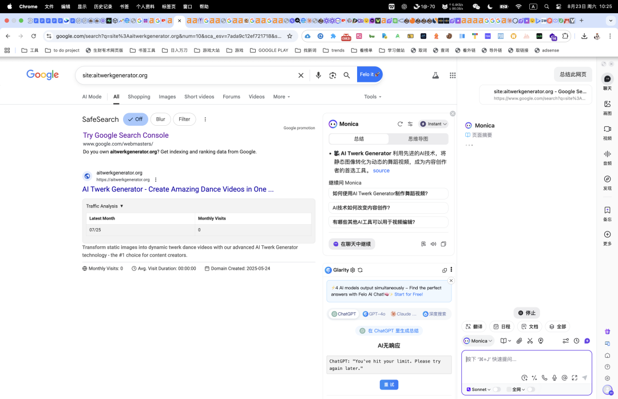The height and width of the screenshot is (399, 618).
Task: Open the Monica bot selector dropdown
Action: pos(478,341)
